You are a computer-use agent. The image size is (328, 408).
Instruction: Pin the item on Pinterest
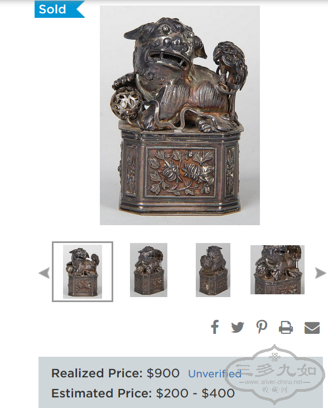tap(262, 327)
